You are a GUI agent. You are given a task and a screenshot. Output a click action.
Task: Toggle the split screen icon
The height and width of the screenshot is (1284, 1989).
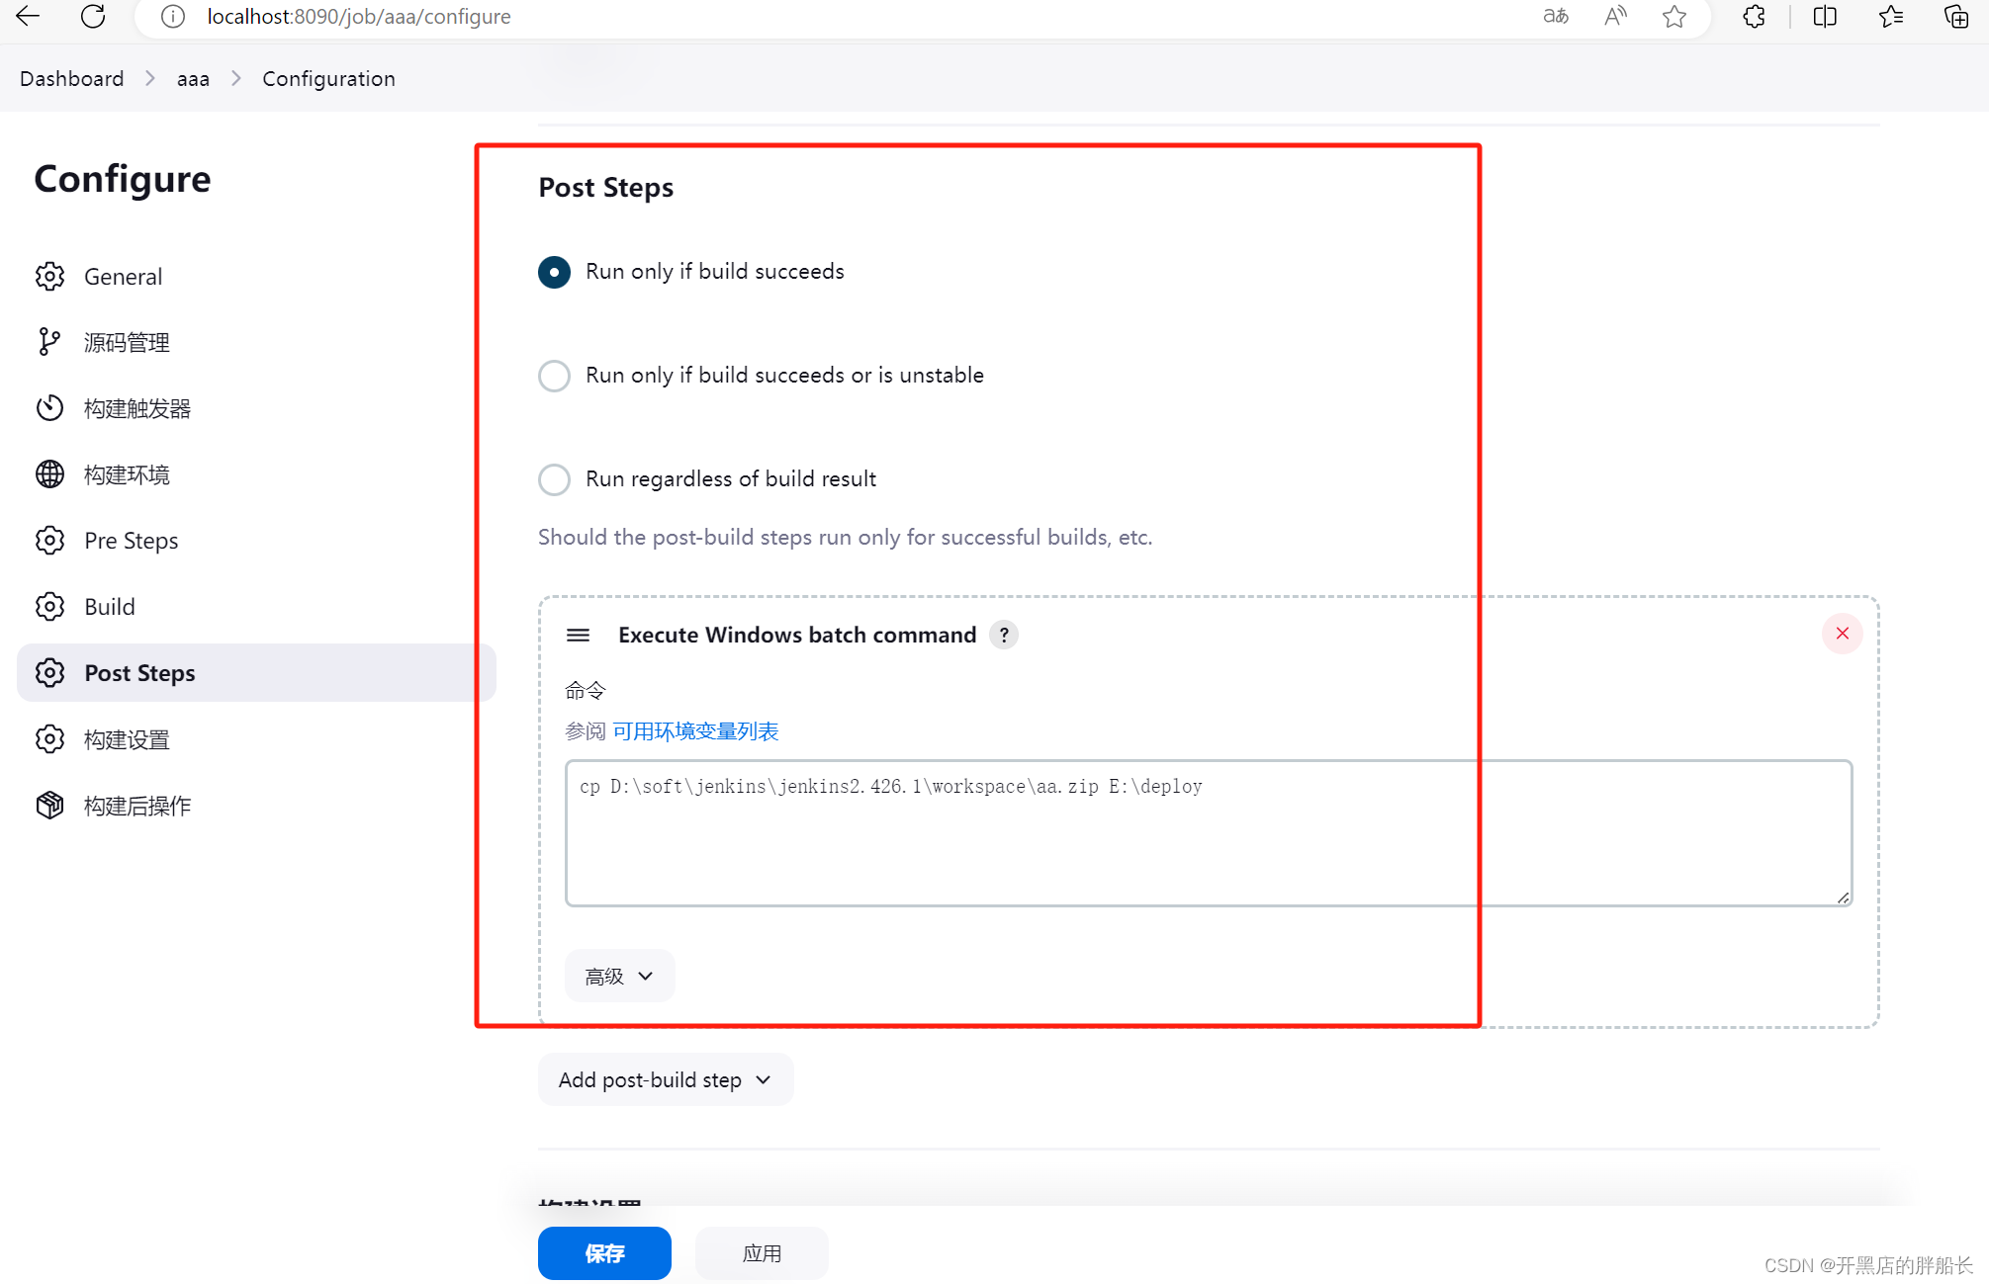(1825, 16)
